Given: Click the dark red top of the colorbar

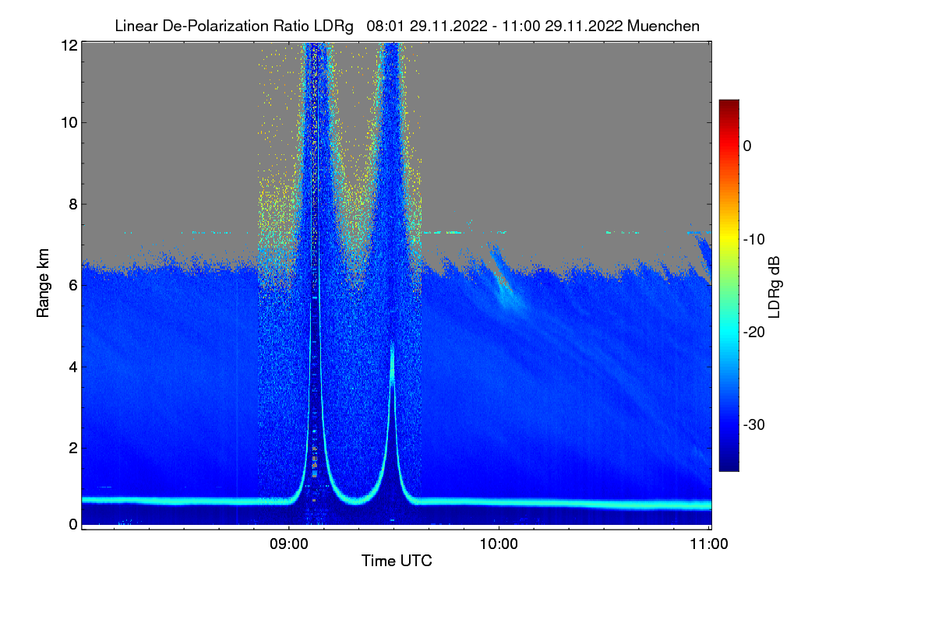Looking at the screenshot, I should [x=729, y=105].
